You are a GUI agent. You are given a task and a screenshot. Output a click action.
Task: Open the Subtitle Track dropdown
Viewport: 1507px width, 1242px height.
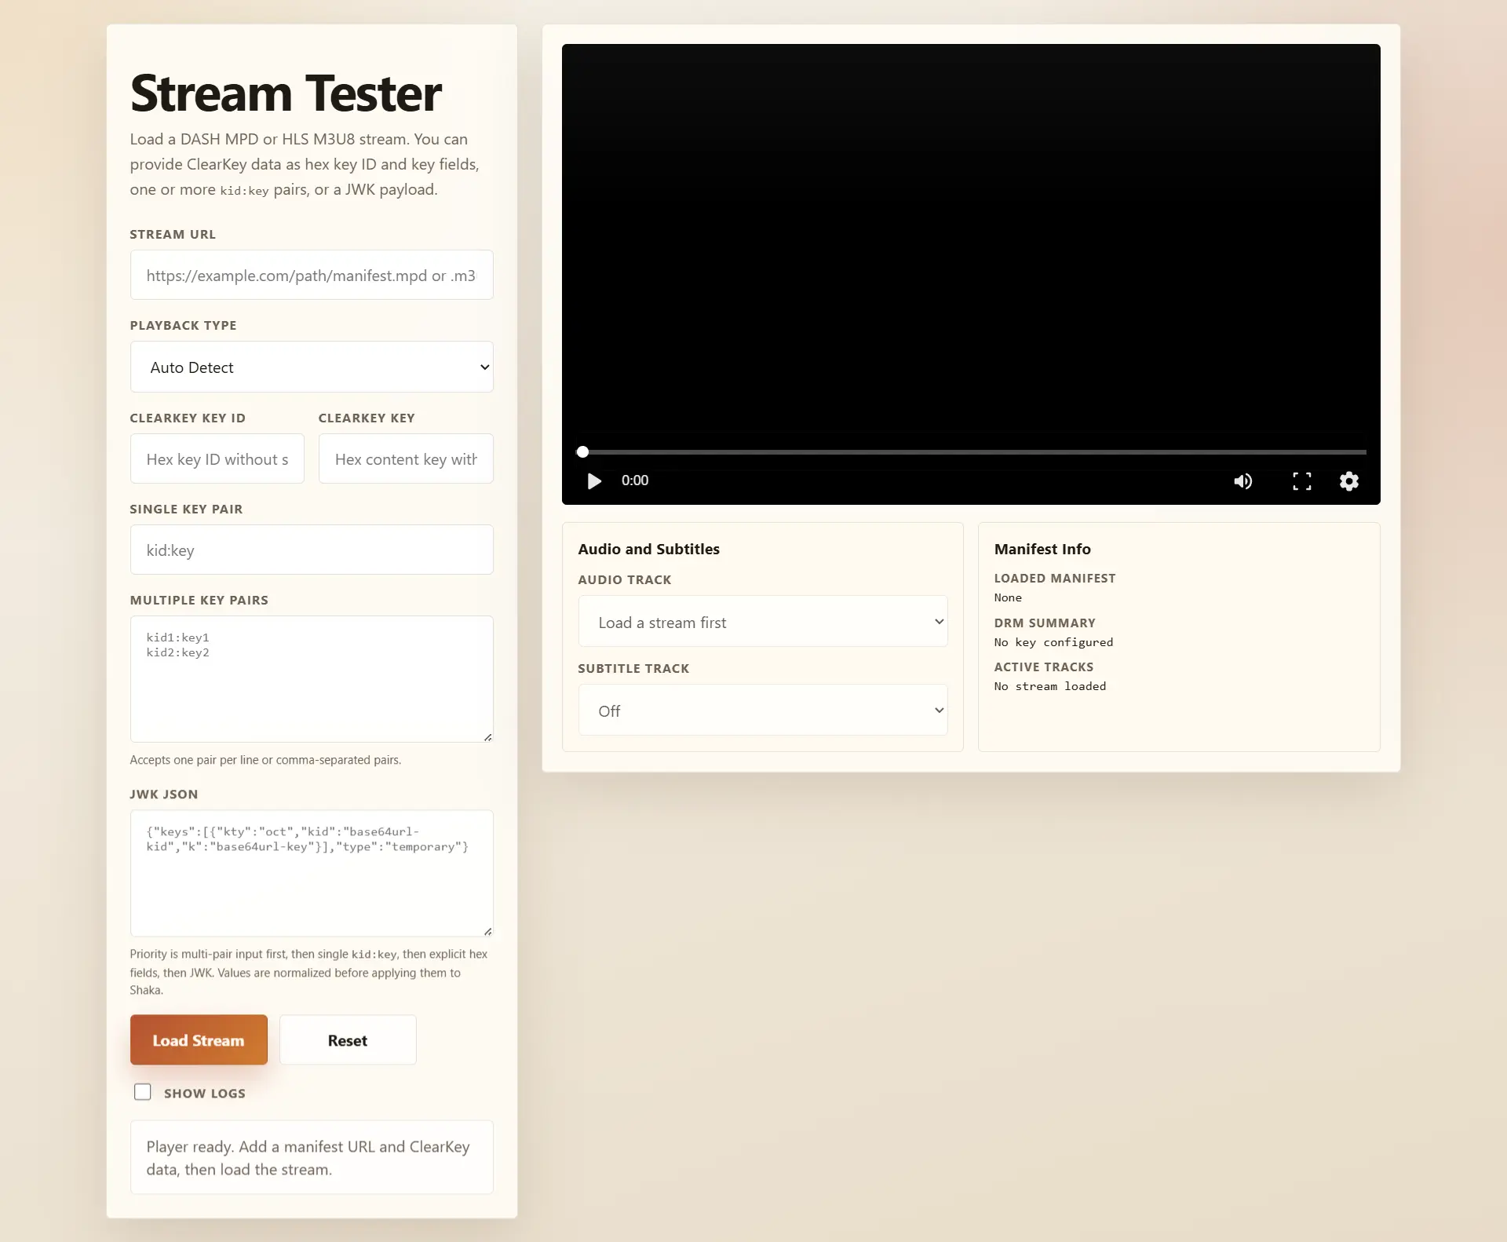(763, 710)
